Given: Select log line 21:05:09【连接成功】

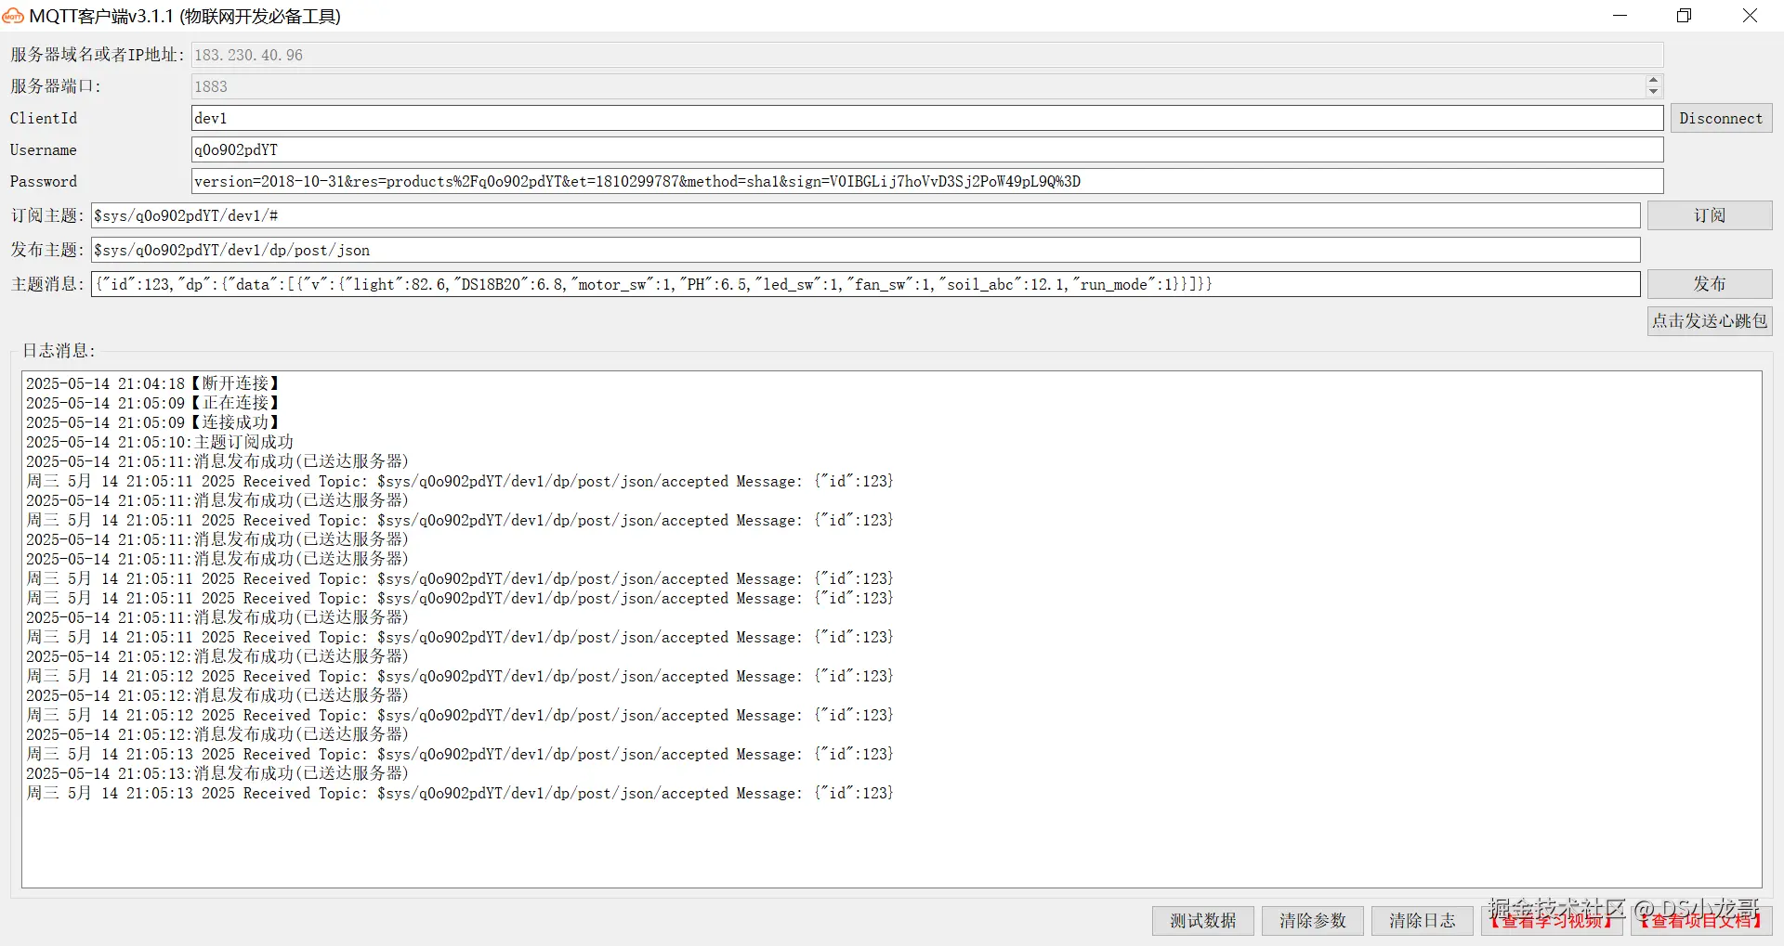Looking at the screenshot, I should pos(153,422).
